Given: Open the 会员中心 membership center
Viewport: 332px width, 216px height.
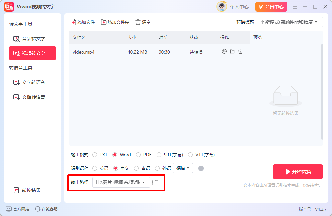Looking at the screenshot, I should [271, 7].
